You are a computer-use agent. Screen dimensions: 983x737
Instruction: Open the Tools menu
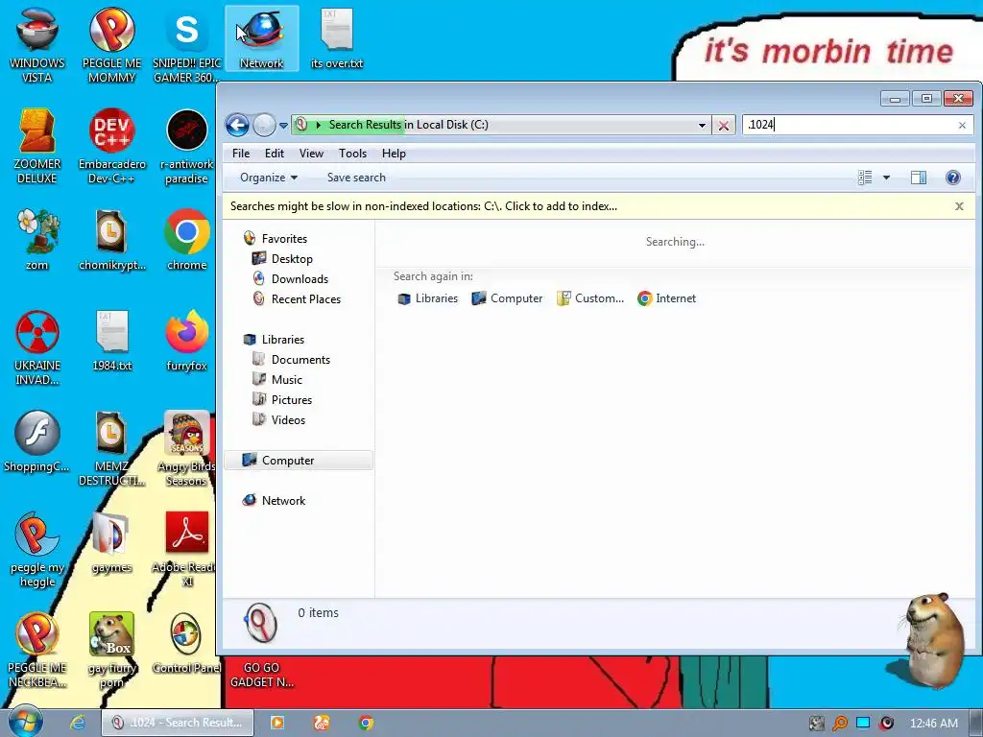point(352,154)
